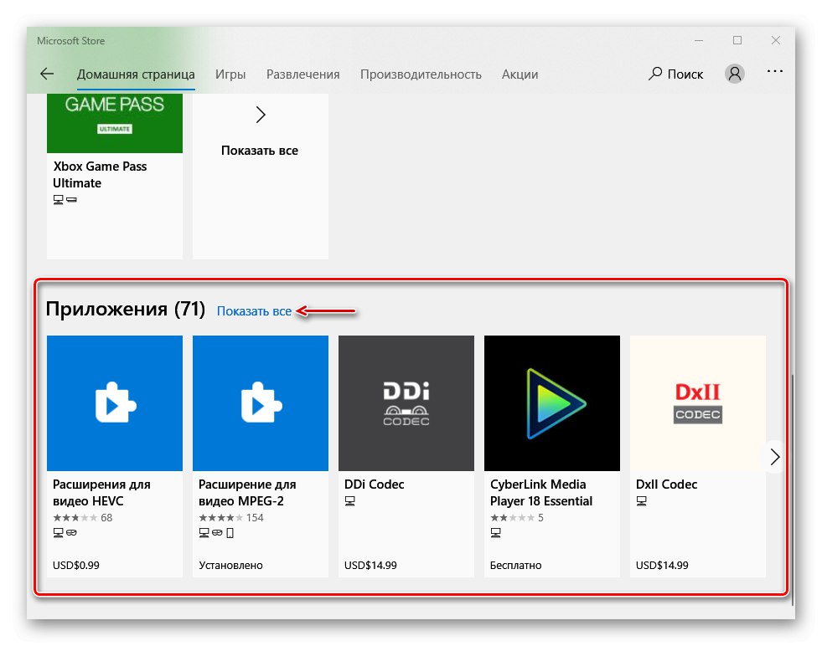Open the MPEG-2 video extension tile image
Screen dimensions: 822x646
(261, 403)
